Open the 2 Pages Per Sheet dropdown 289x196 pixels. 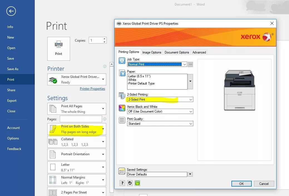point(77,192)
